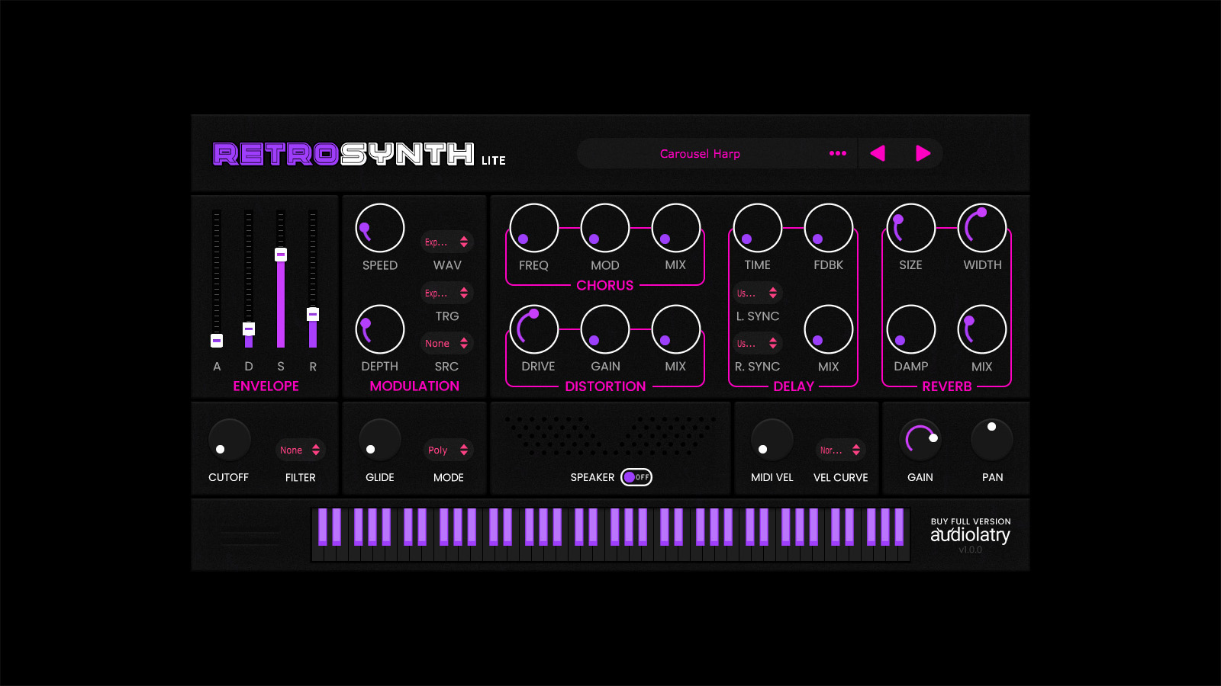Click the Delay TIME knob
Screen dimensions: 1221x686
[758, 228]
